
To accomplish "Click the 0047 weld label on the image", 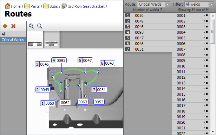I will [x=85, y=60].
